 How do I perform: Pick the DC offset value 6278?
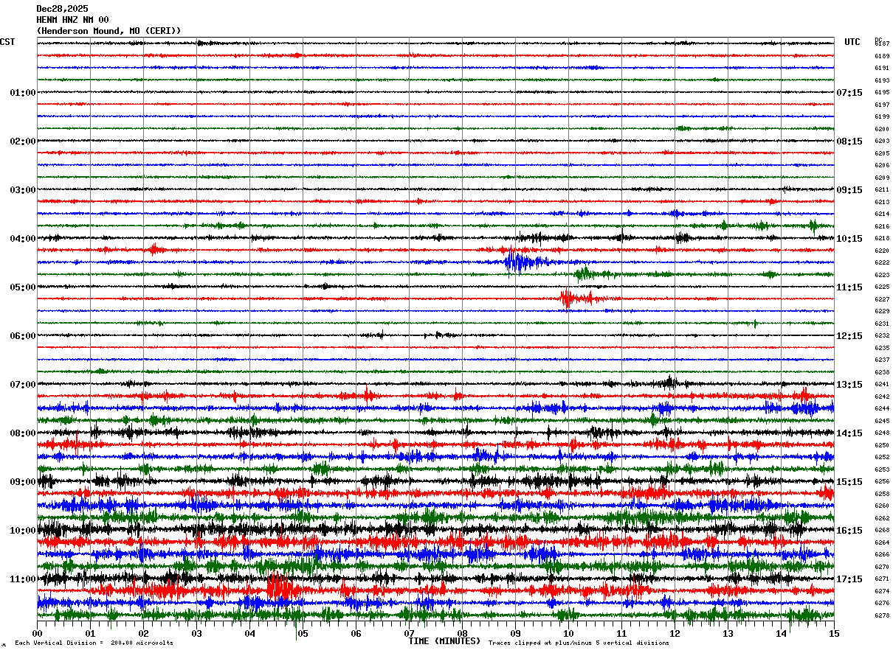[882, 615]
